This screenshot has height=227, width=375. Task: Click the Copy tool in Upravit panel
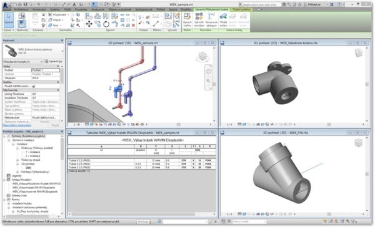[97, 24]
